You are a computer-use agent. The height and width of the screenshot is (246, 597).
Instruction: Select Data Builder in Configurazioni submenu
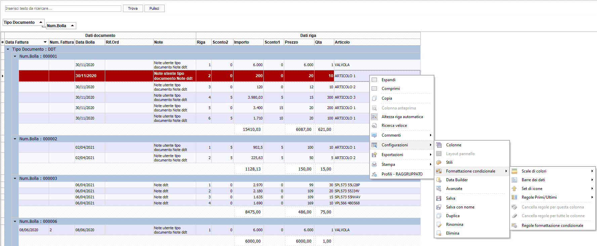(472, 180)
